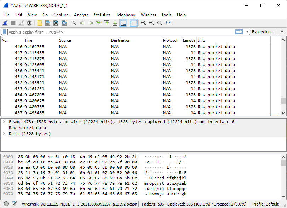Screen dimensions: 287x208
Task: Open a capture file with folder icon
Action: coord(40,23)
